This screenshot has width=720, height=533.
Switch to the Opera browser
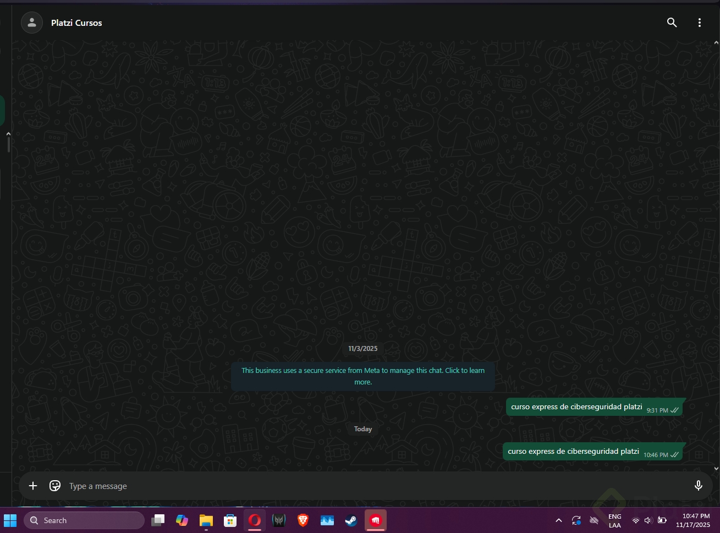(255, 520)
